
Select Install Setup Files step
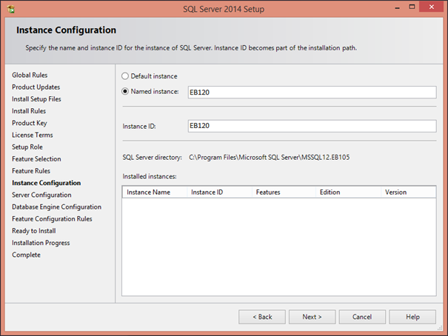[36, 99]
